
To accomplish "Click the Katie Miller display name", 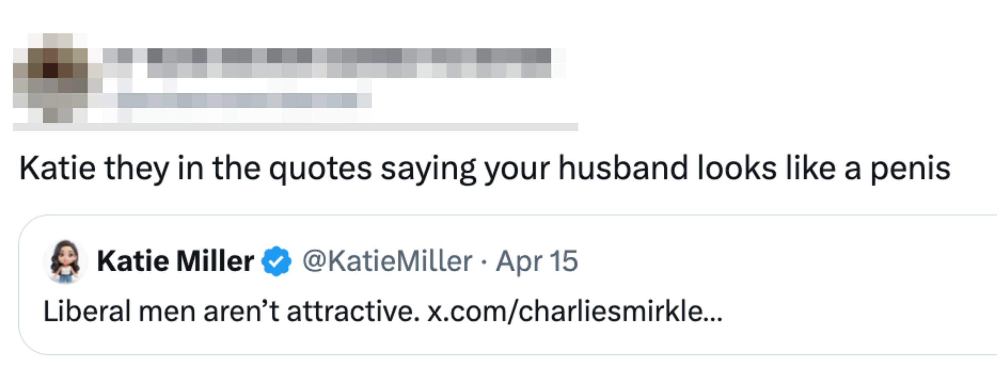I will [x=175, y=261].
